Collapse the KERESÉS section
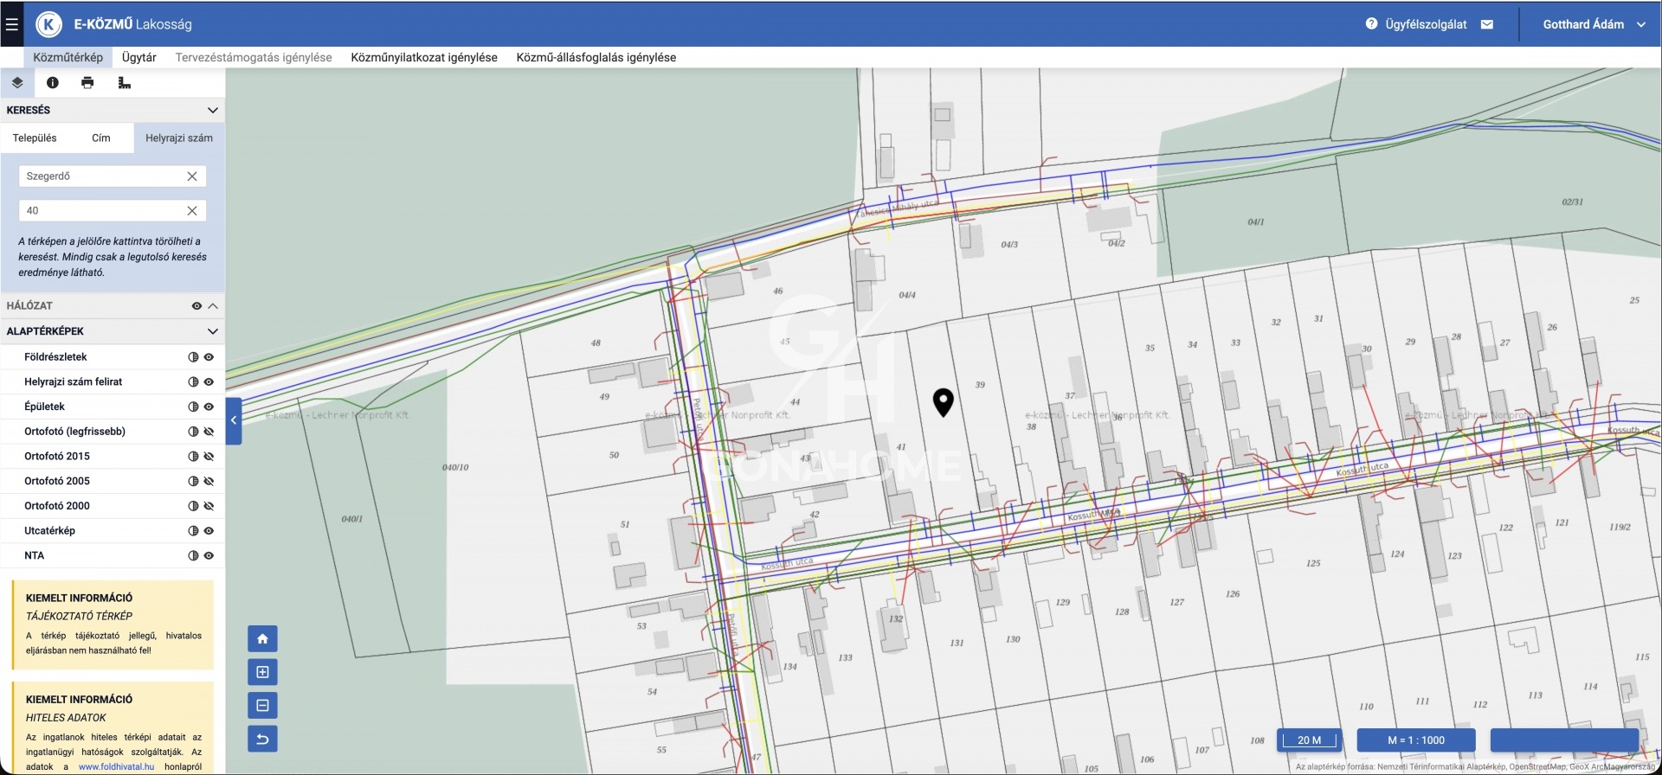The width and height of the screenshot is (1662, 775). (x=212, y=111)
